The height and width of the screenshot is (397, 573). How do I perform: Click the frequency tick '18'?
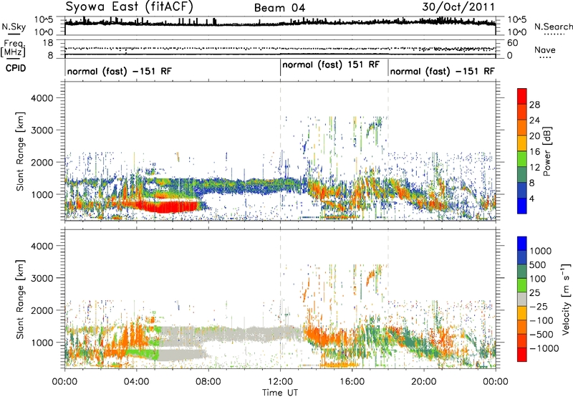click(48, 43)
